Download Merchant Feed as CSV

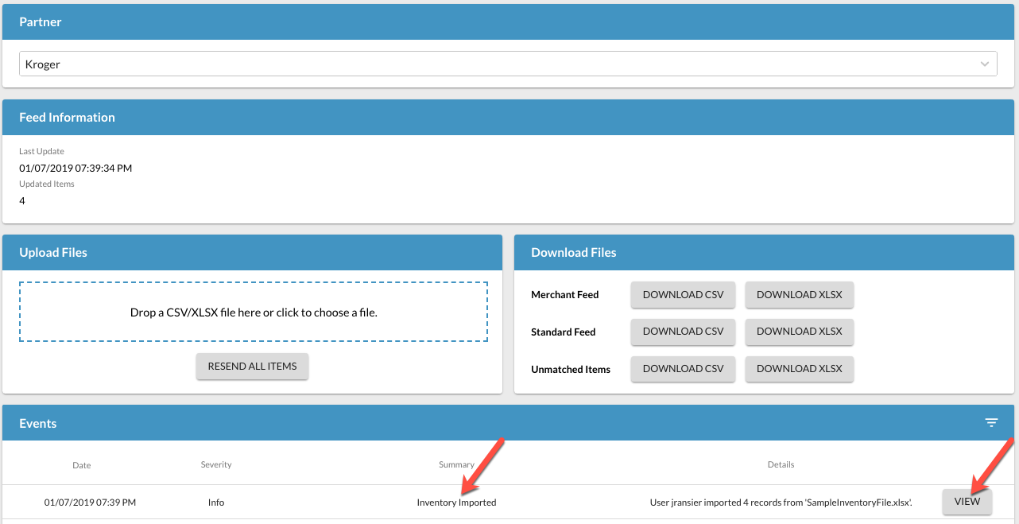tap(683, 295)
